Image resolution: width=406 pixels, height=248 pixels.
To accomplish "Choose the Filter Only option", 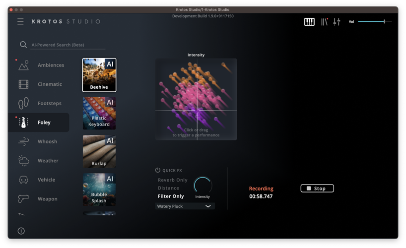I will [x=171, y=196].
